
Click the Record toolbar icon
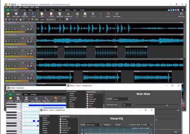[x=52, y=15]
